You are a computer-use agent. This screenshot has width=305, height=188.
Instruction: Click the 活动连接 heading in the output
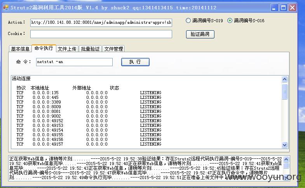(21, 79)
